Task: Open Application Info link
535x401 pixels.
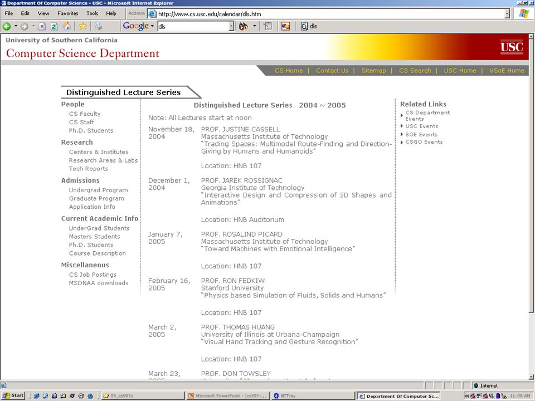Action: [92, 207]
